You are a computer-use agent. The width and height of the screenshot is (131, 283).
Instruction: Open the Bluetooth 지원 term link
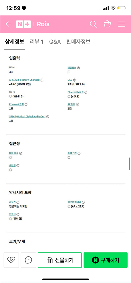[76, 92]
